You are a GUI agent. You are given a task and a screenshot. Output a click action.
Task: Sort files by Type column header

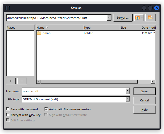(x=101, y=28)
